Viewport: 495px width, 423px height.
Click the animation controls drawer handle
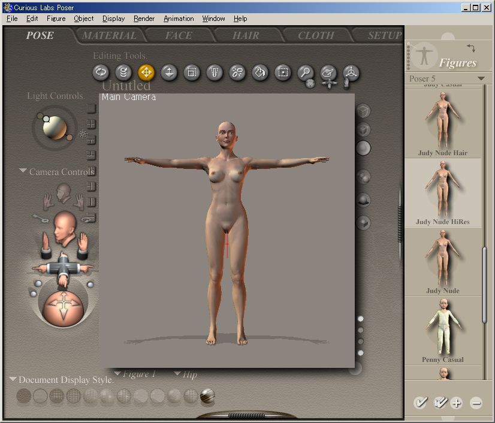(246, 415)
